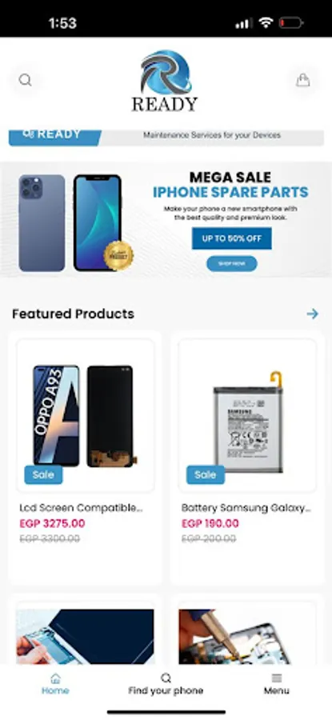Expand Featured Products with the blue arrow
Image resolution: width=332 pixels, height=720 pixels.
pyautogui.click(x=312, y=314)
